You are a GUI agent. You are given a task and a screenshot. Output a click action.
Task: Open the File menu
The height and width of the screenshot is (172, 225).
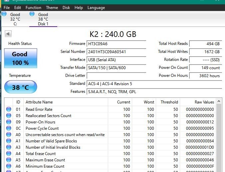(7, 8)
